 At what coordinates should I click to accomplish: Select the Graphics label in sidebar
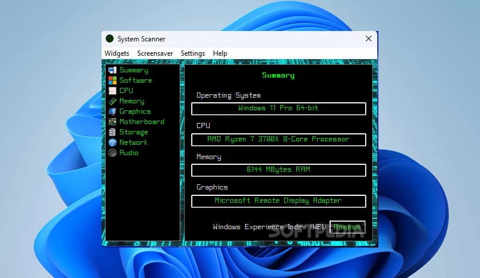coord(135,111)
